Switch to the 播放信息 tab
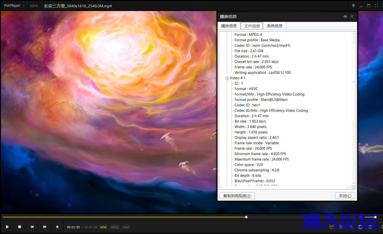Viewport: 383px width, 234px height. pyautogui.click(x=229, y=26)
